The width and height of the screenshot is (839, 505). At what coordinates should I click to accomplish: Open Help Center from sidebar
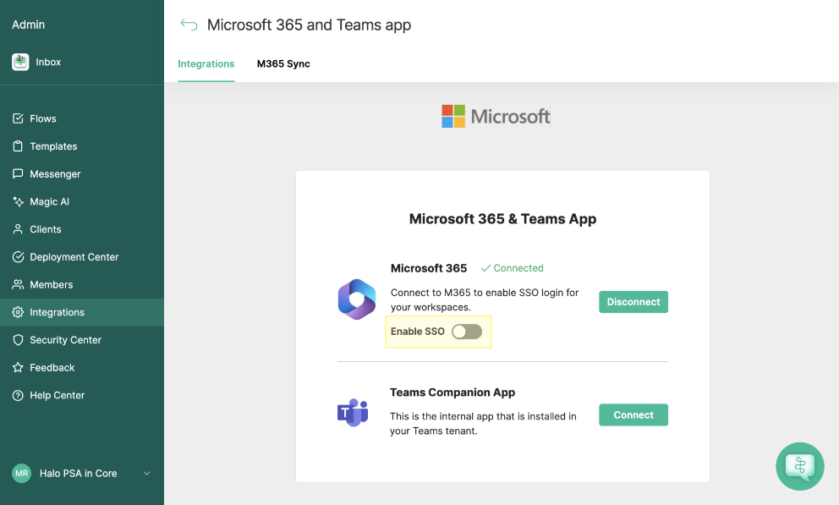point(82,396)
